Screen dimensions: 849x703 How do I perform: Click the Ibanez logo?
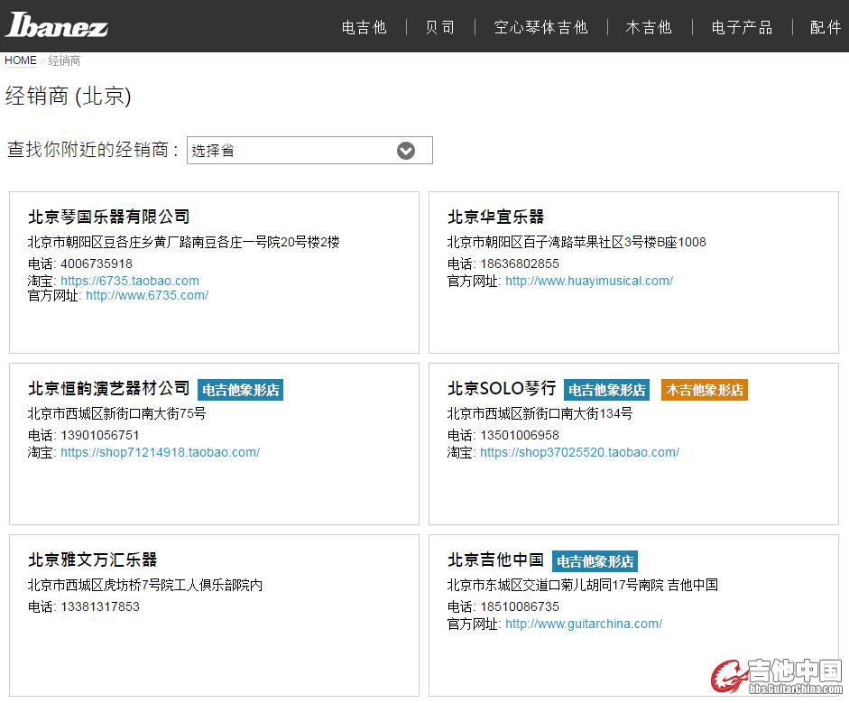point(57,25)
